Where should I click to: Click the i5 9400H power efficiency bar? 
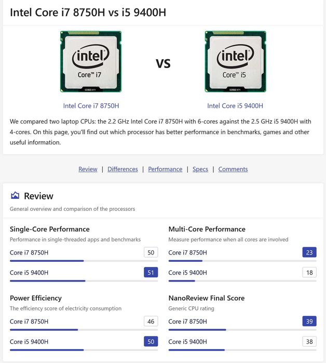tap(84, 350)
